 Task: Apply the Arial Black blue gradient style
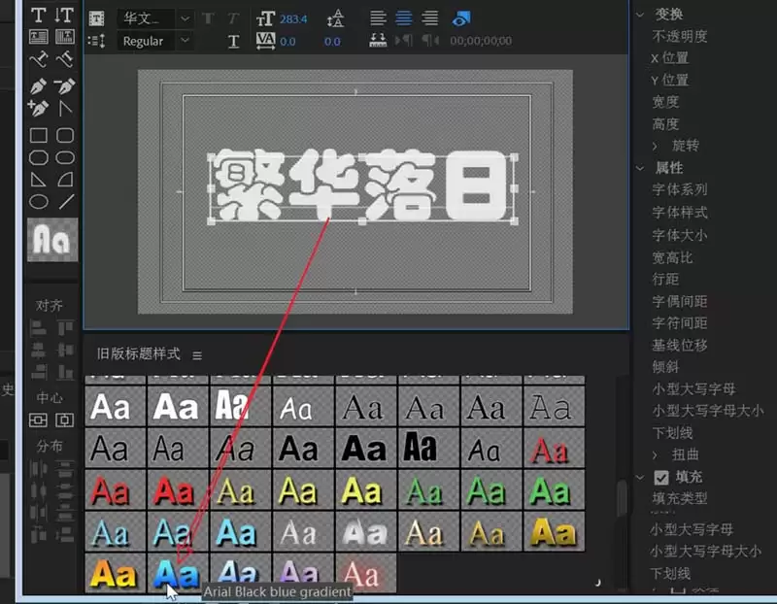point(175,572)
